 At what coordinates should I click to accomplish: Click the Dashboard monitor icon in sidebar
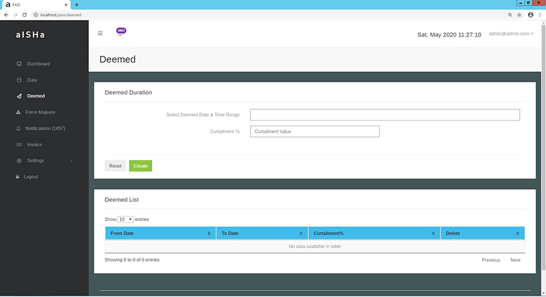pyautogui.click(x=19, y=64)
